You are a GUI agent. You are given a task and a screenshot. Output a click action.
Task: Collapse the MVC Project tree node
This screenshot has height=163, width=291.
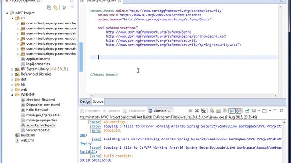click(x=7, y=13)
